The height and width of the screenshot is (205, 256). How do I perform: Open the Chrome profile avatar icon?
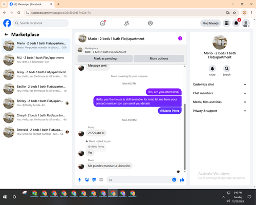(x=244, y=13)
